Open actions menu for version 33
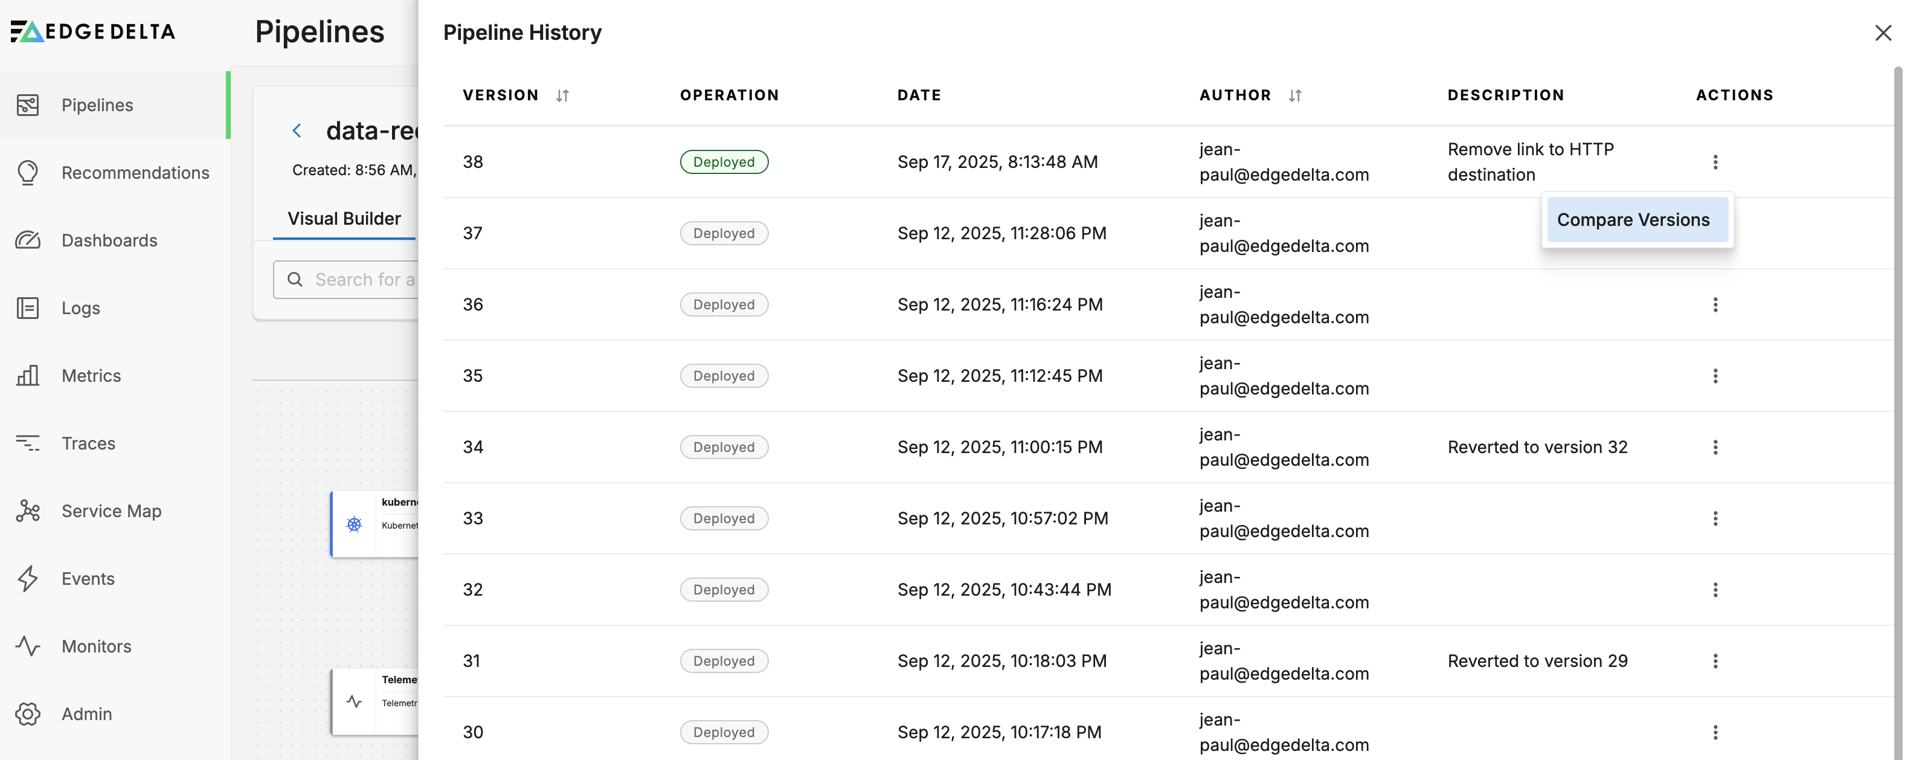 point(1715,518)
